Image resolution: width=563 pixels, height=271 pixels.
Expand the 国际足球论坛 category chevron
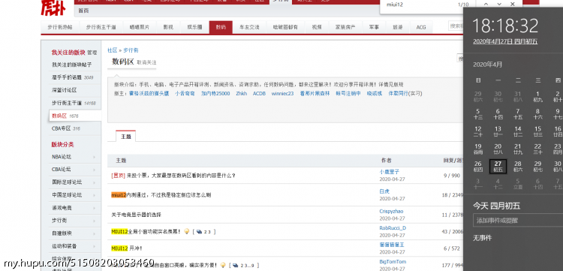pos(94,182)
